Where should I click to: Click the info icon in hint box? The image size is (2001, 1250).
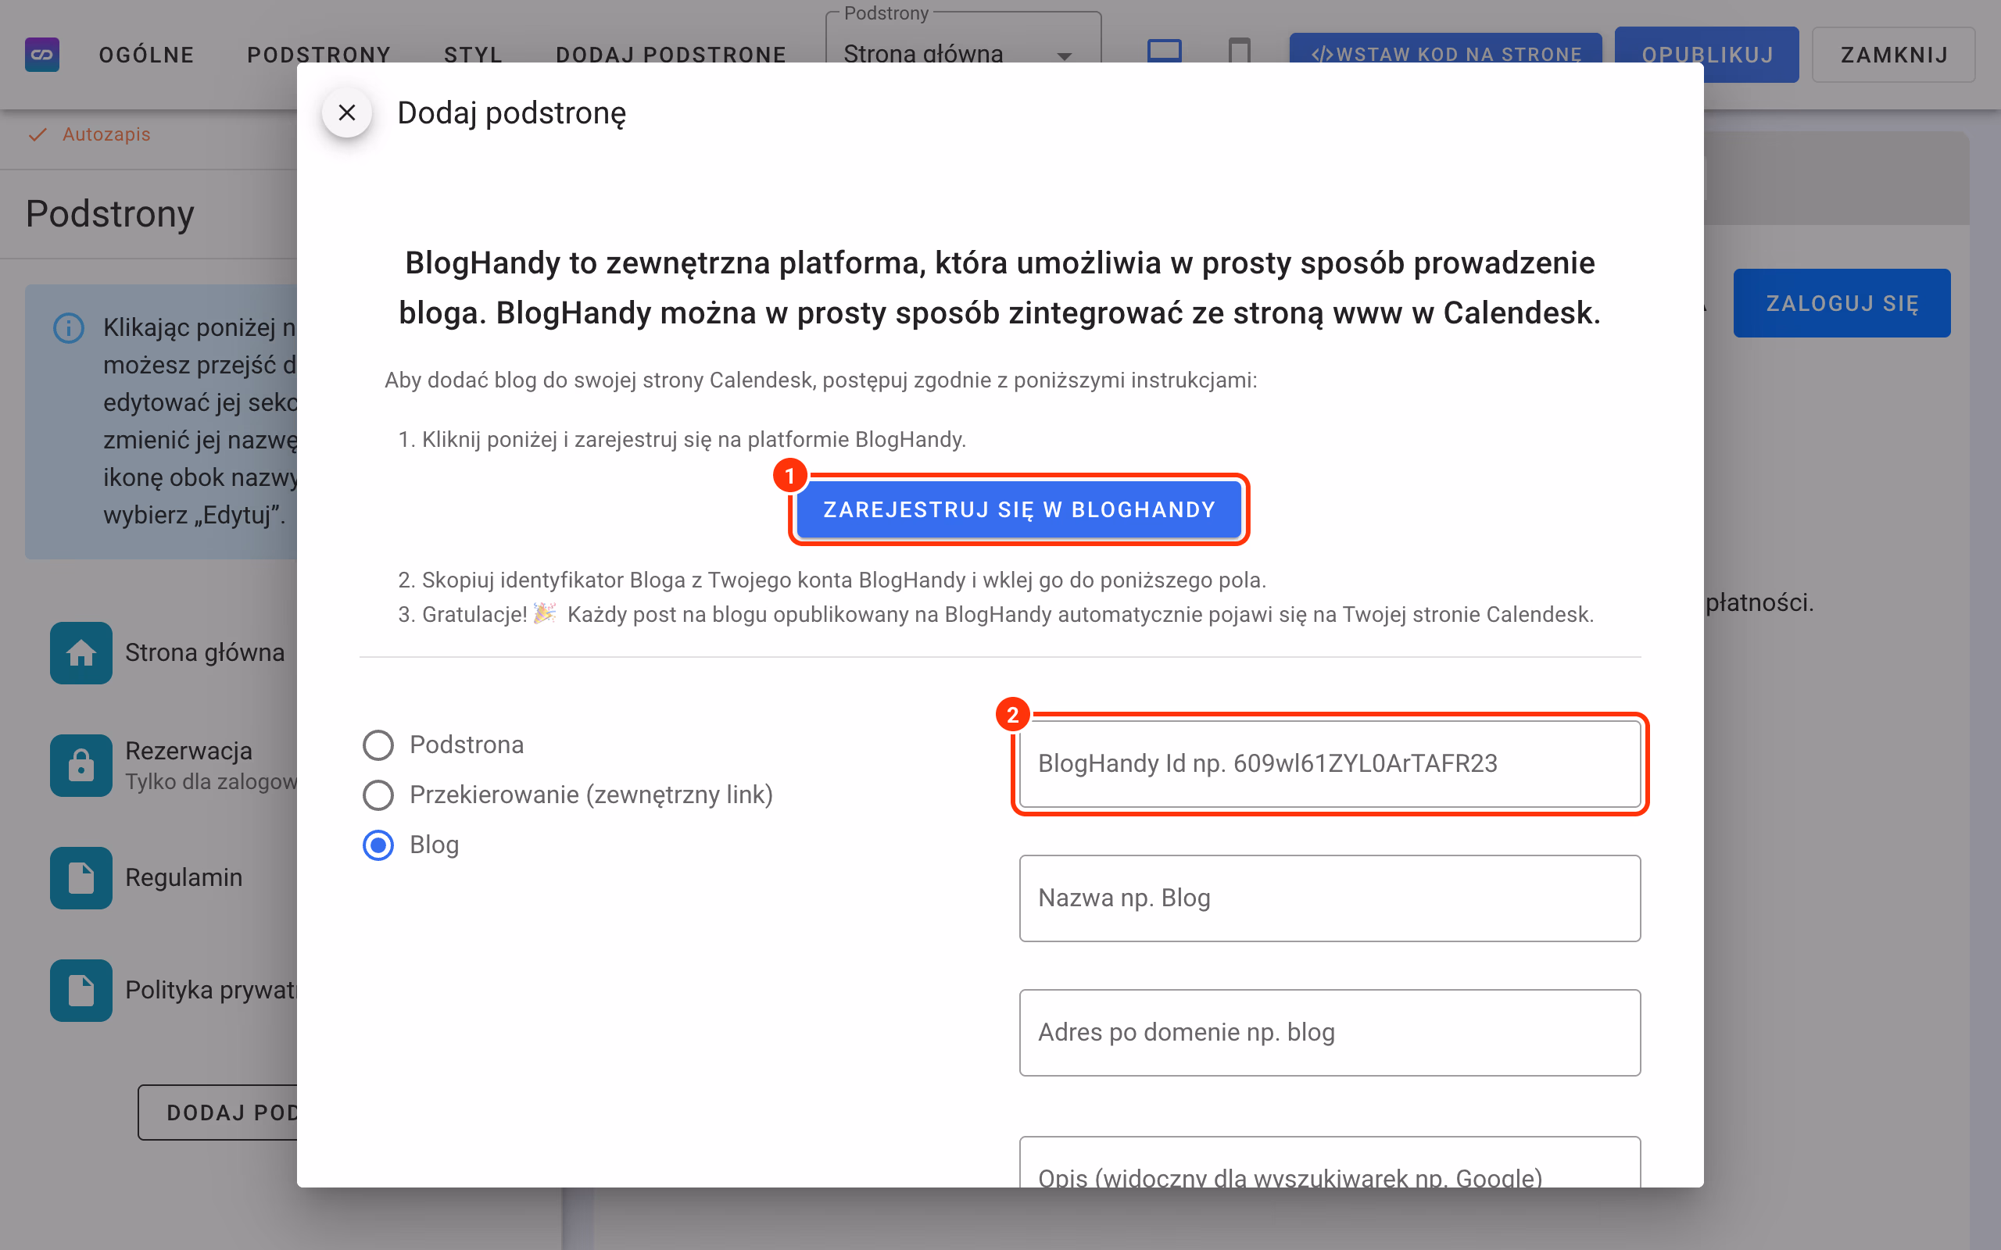[x=69, y=327]
